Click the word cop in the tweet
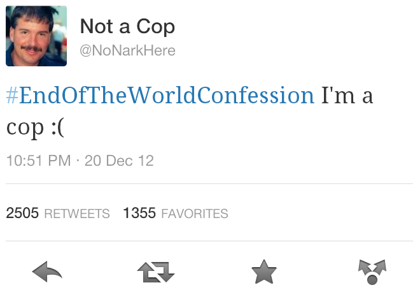 coord(25,128)
